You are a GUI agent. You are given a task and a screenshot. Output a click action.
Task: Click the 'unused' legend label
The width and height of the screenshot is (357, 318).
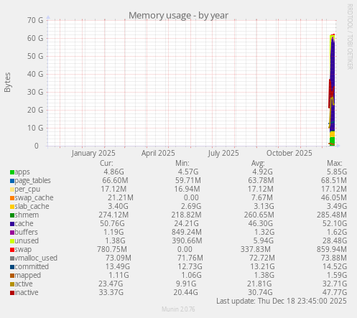tap(27, 241)
